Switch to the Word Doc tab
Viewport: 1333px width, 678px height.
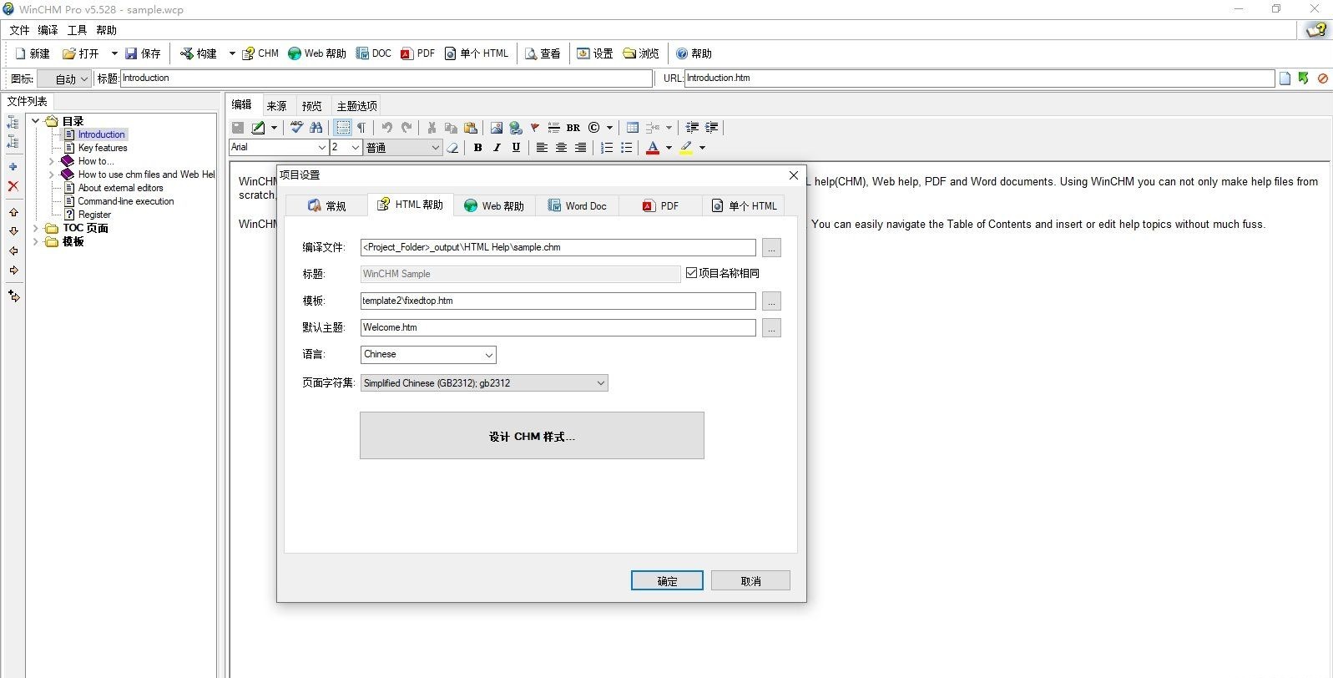tap(577, 205)
